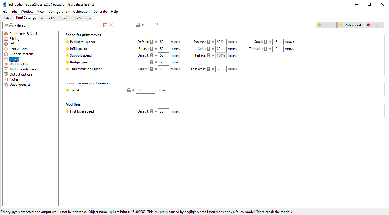The height and width of the screenshot is (215, 389).
Task: Select the Print Settings tab
Action: pos(26,18)
